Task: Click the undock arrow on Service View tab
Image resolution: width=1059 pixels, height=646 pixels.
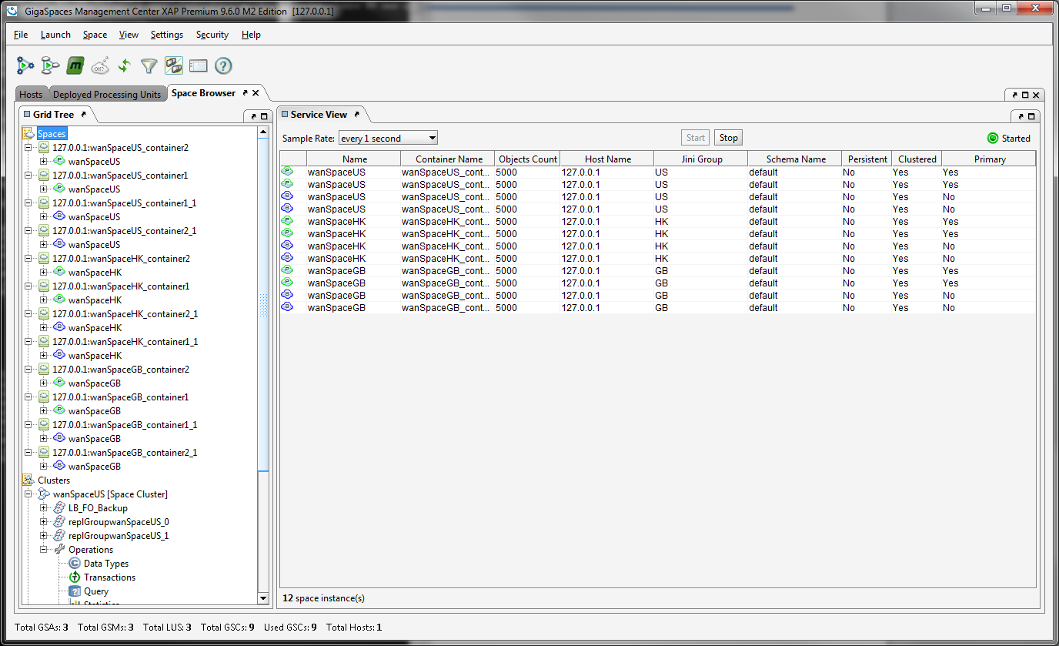Action: (x=356, y=114)
